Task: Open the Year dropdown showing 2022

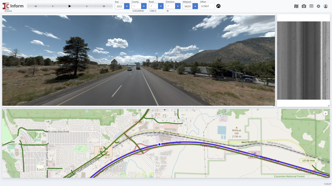Action: (x=127, y=6)
